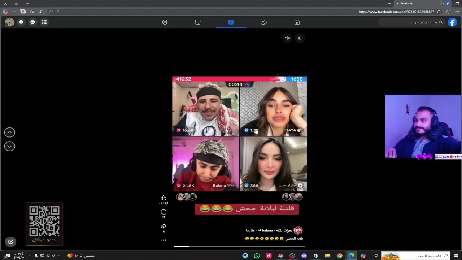The image size is (462, 260).
Task: View site information lock icon
Action: 439,12
